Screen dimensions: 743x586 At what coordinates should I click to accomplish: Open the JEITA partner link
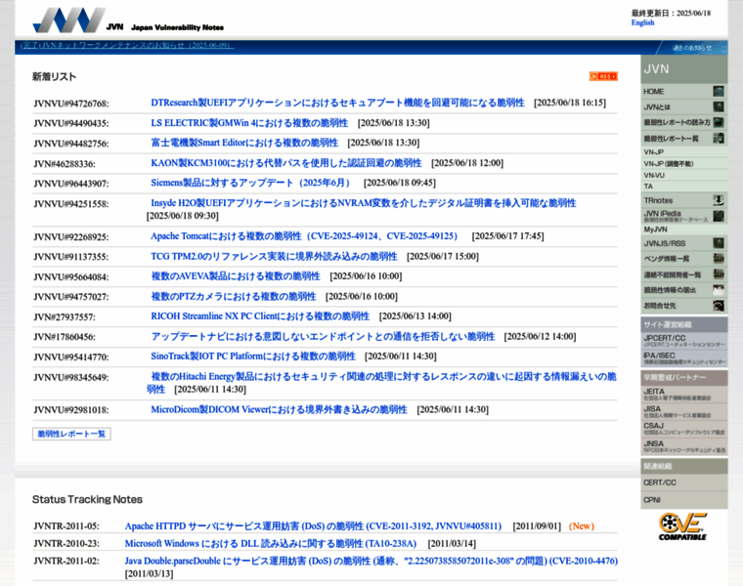(683, 394)
